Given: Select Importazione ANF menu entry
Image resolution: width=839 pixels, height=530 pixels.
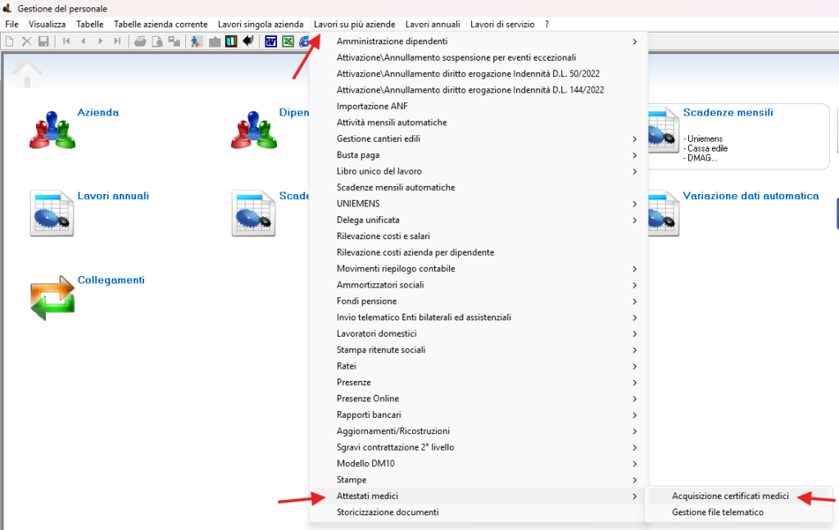Looking at the screenshot, I should pos(371,106).
